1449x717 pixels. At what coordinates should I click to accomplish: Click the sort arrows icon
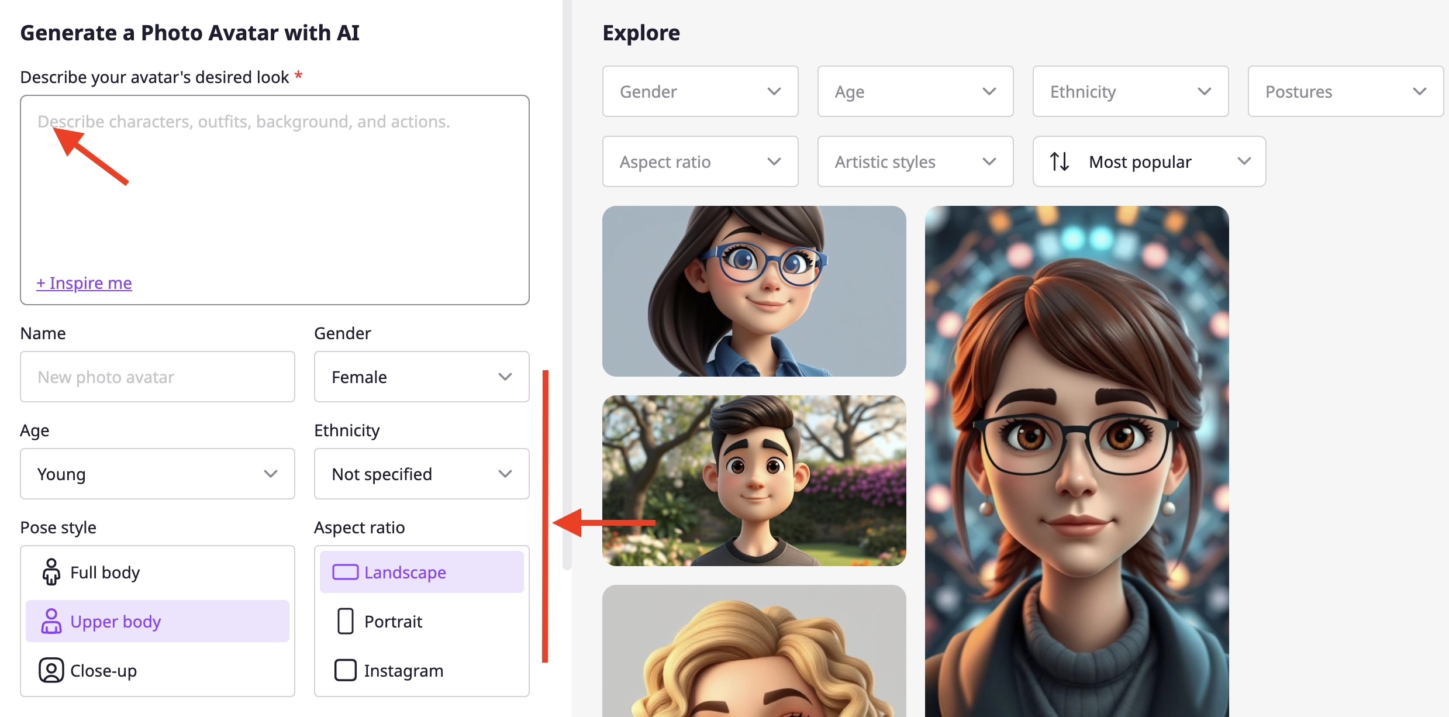(1059, 161)
